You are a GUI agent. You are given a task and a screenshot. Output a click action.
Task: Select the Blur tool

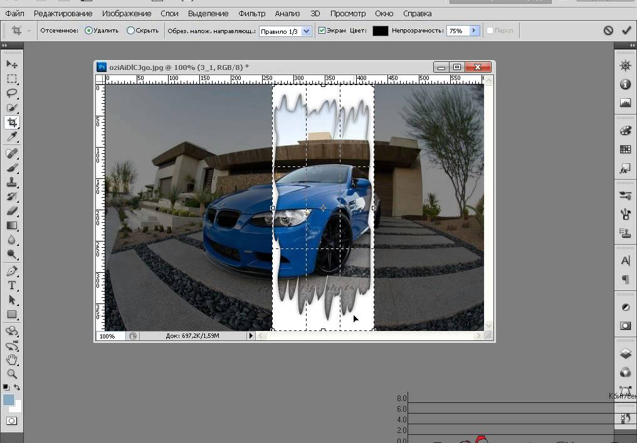(x=12, y=240)
